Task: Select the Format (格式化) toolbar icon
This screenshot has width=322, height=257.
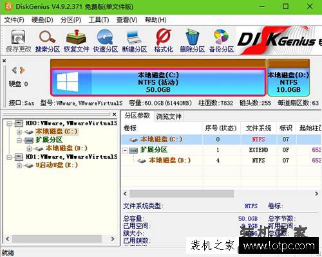Action: (x=164, y=40)
